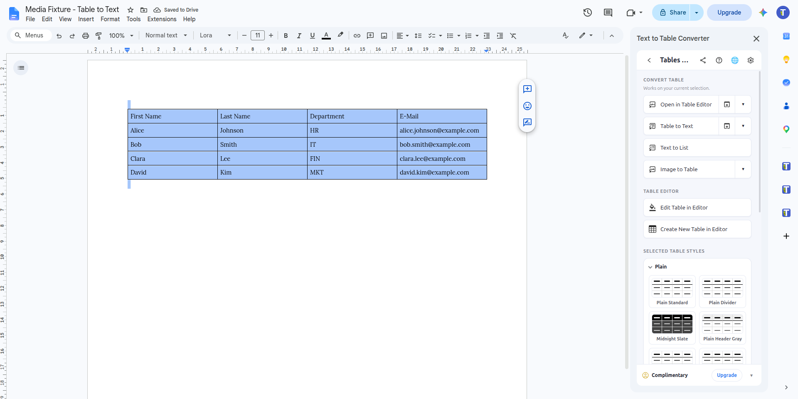The height and width of the screenshot is (399, 798).
Task: Toggle bold formatting
Action: 286,36
